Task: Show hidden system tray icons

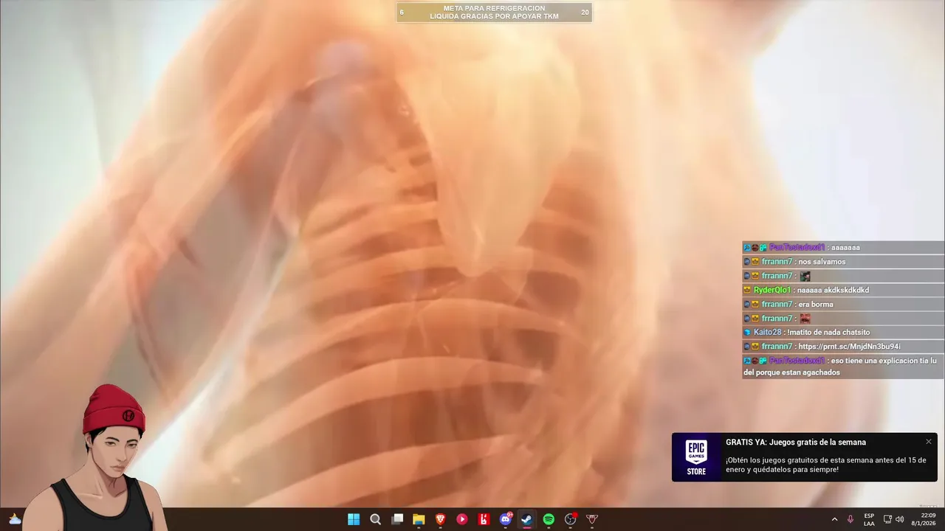Action: (834, 519)
